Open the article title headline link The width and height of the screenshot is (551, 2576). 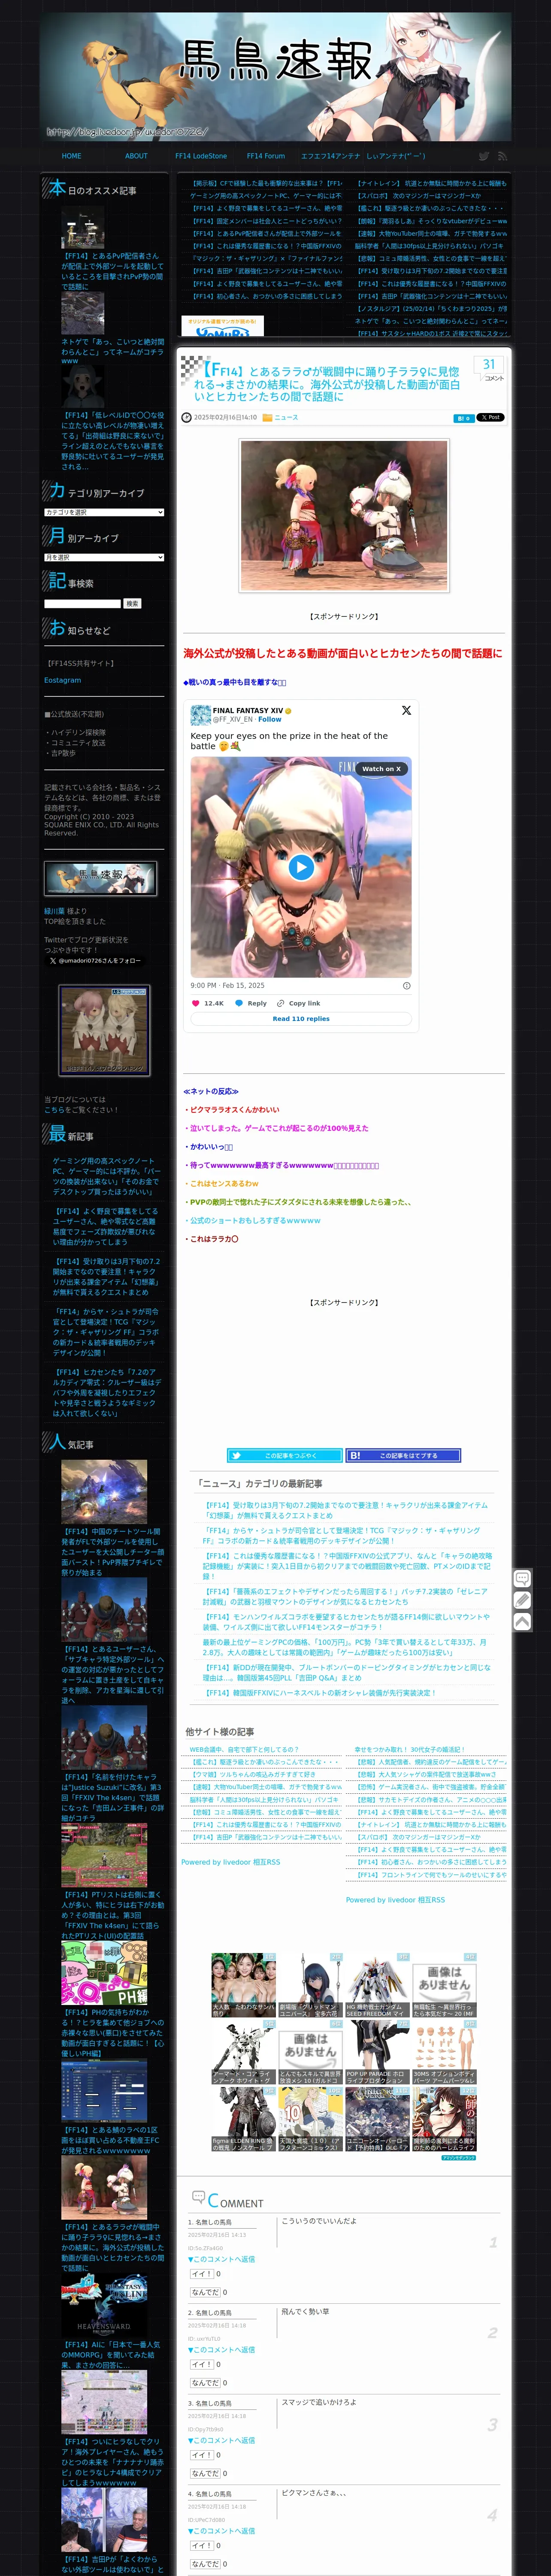(327, 384)
